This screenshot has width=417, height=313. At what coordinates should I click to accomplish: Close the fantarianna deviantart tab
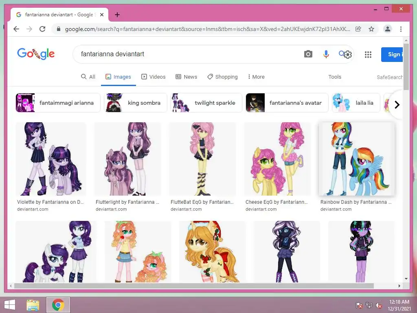(101, 15)
